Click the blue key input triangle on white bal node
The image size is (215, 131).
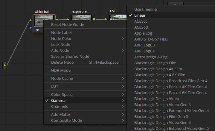point(31,28)
